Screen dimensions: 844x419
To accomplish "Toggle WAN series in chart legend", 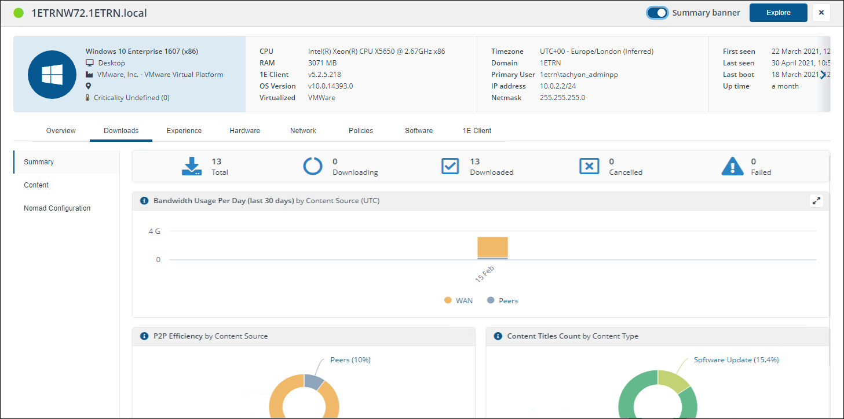I will point(459,300).
